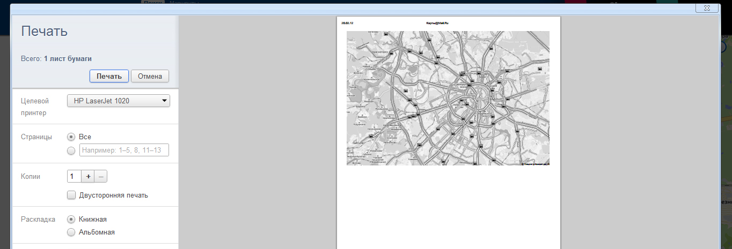Enable the Двусторонняя печать checkbox
The image size is (732, 249).
[x=71, y=195]
